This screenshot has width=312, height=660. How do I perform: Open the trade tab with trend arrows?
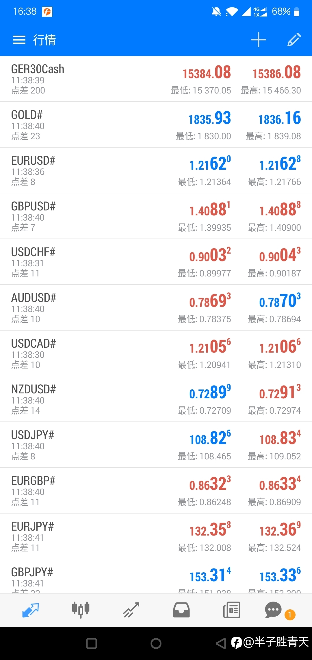[131, 610]
